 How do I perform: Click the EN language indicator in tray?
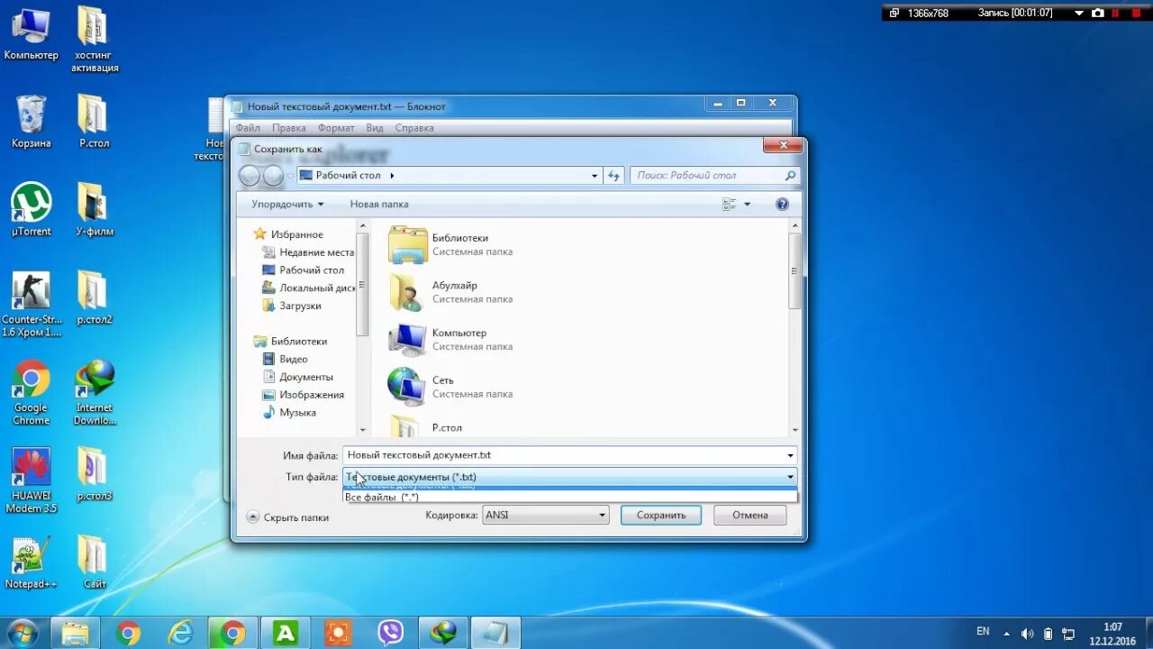(983, 632)
